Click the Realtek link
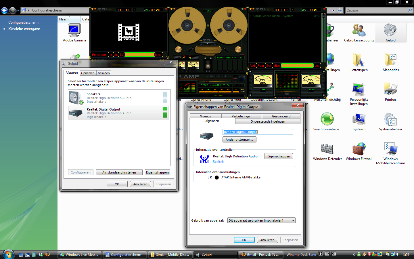414x259 pixels. tap(218, 162)
